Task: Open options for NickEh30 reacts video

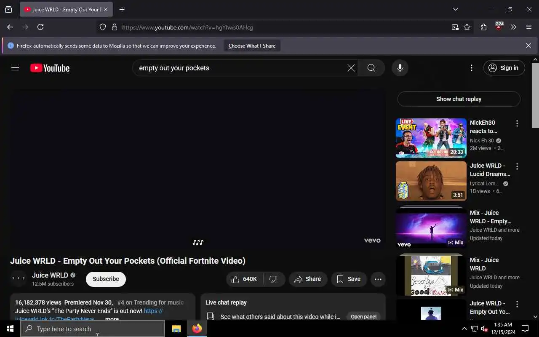Action: [x=517, y=123]
